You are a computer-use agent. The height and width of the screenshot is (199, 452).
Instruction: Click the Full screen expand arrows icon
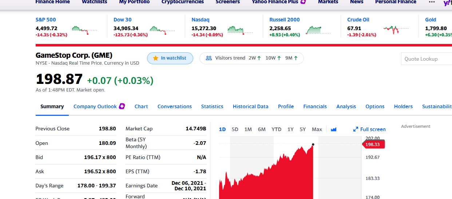point(356,130)
